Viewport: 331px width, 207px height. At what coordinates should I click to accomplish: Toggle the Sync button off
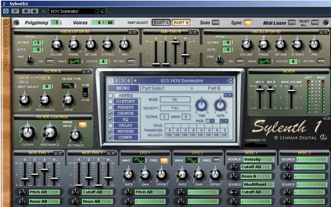pos(248,23)
